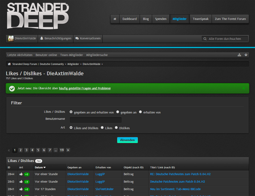The image size is (255, 196).
Task: Sort by the Datum column header
Action: click(40, 167)
